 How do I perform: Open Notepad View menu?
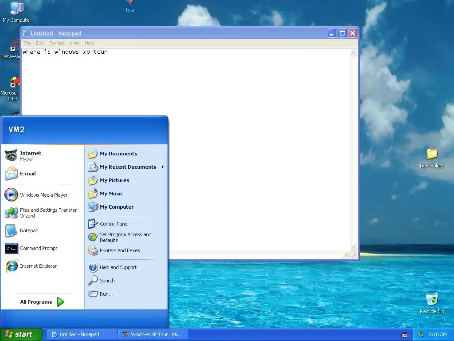click(74, 43)
